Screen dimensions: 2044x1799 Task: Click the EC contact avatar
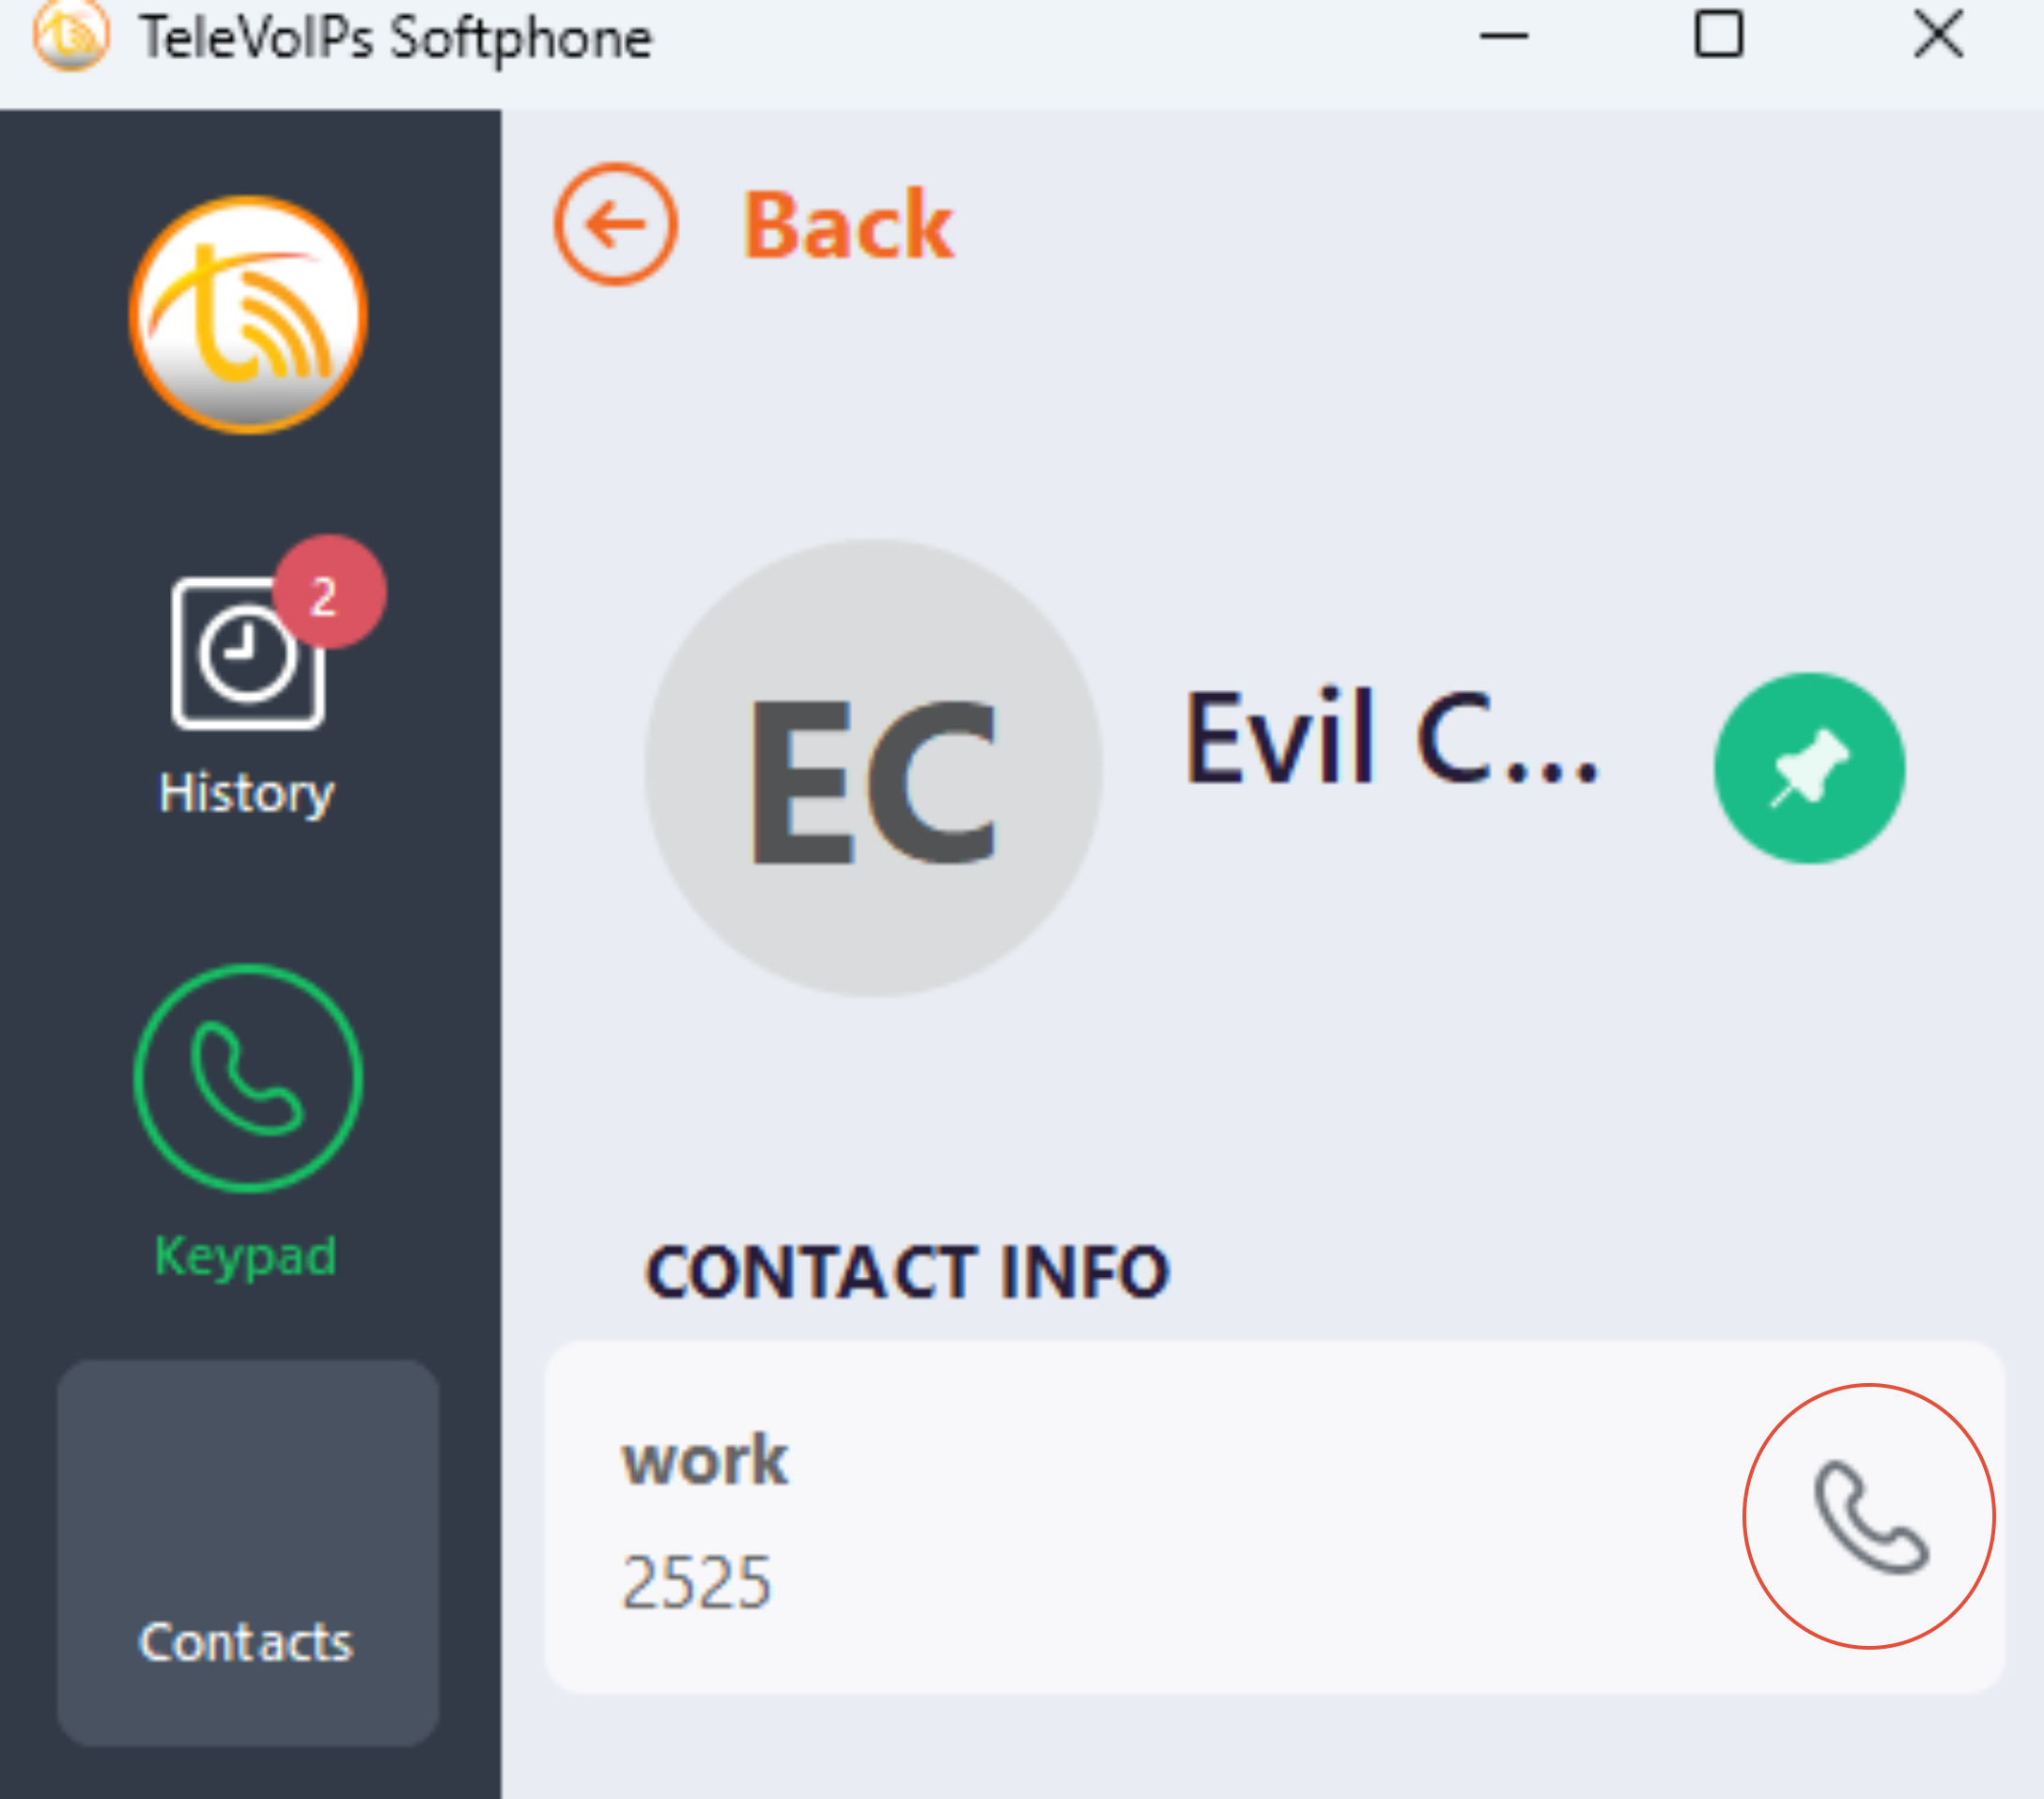tap(873, 767)
